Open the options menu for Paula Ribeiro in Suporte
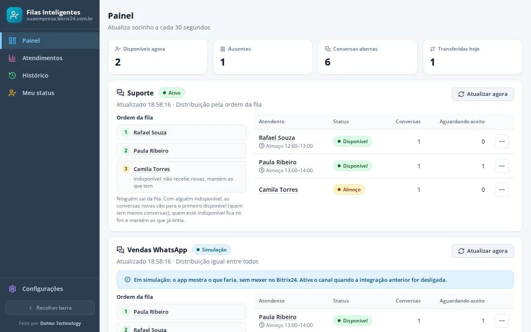The image size is (531, 332). [x=502, y=166]
